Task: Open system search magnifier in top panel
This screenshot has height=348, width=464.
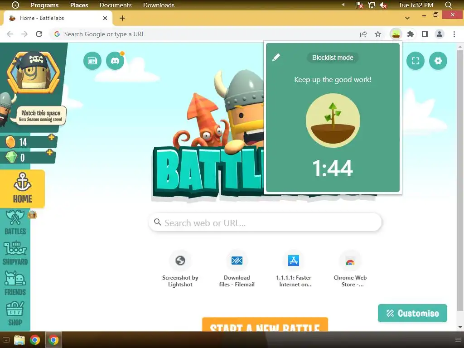Action: pos(448,5)
